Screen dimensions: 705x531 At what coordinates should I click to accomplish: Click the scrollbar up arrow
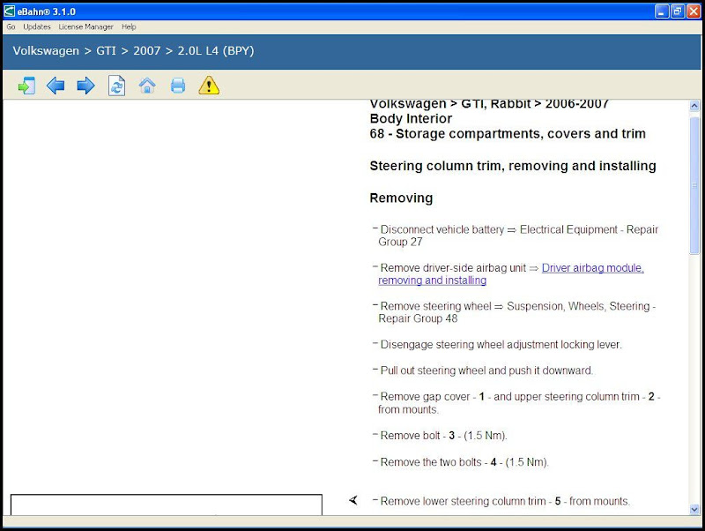click(x=694, y=106)
